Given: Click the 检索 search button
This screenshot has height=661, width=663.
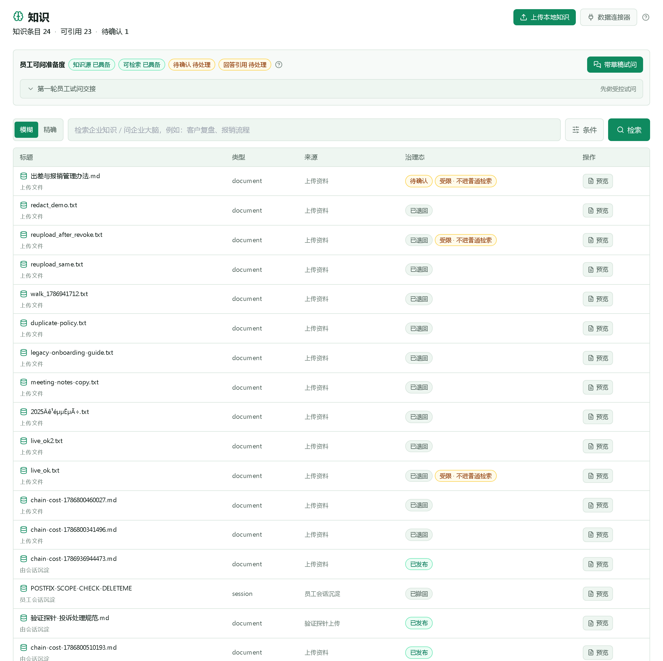Looking at the screenshot, I should point(629,130).
